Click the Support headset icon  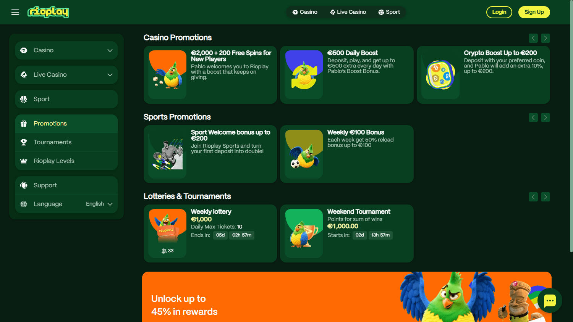click(x=24, y=185)
